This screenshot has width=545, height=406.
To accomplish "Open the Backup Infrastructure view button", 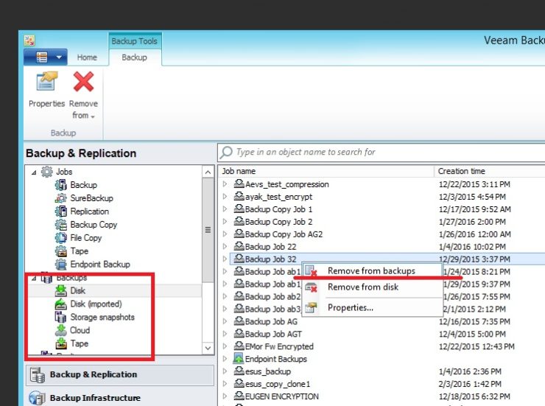I will tap(120, 397).
